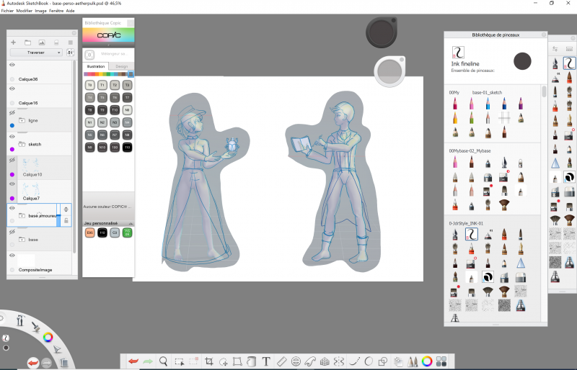Open the Fenêtre menu
Image resolution: width=577 pixels, height=370 pixels.
(x=56, y=11)
